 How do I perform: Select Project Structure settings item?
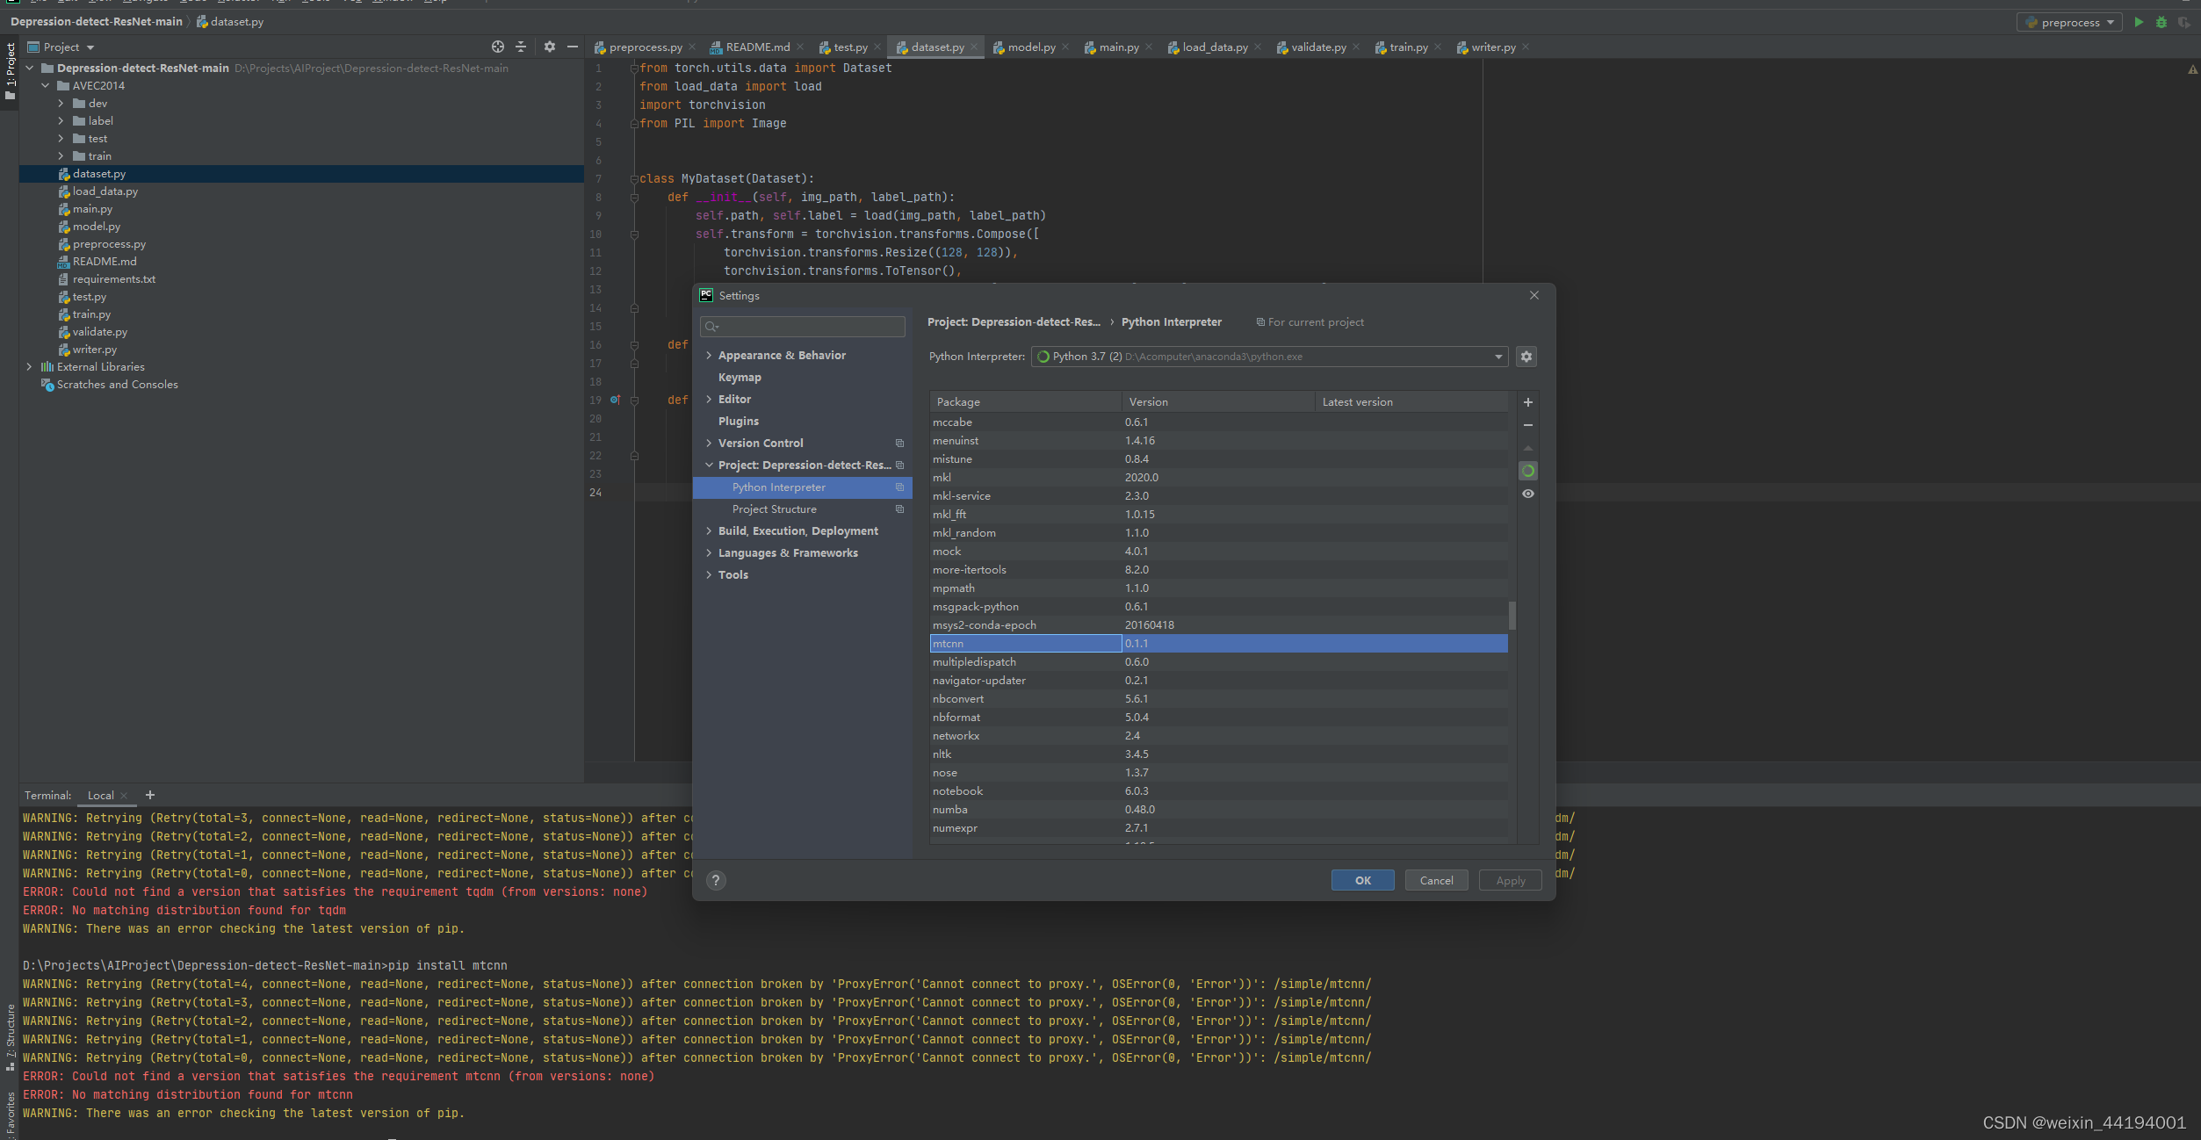point(774,509)
